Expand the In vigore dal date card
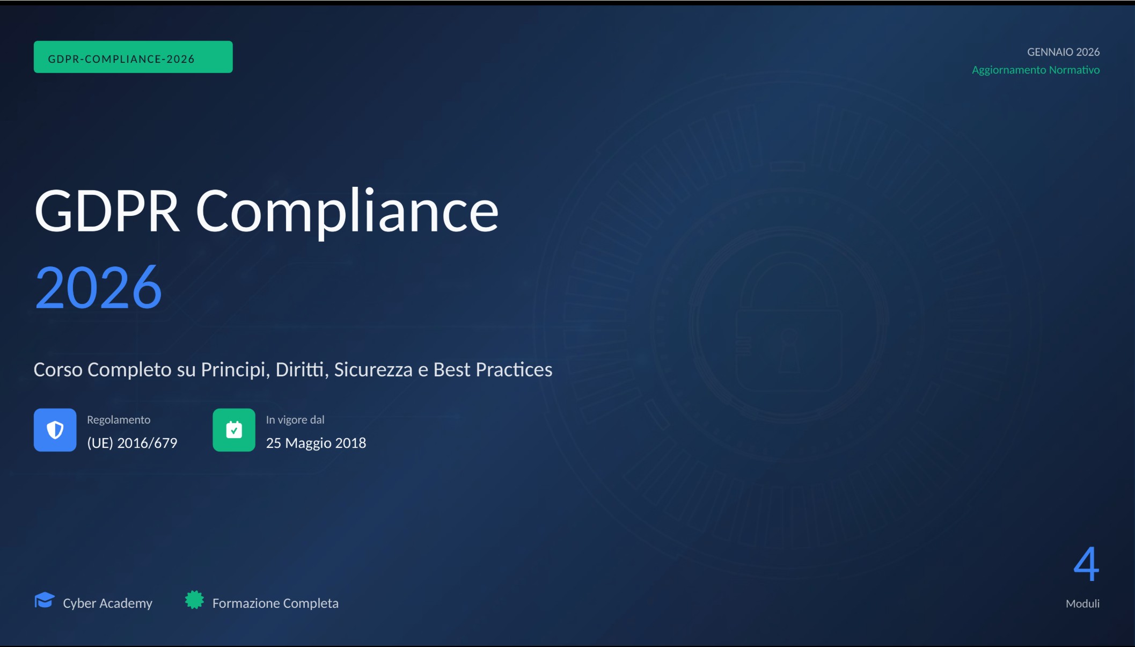This screenshot has width=1135, height=647. [290, 430]
